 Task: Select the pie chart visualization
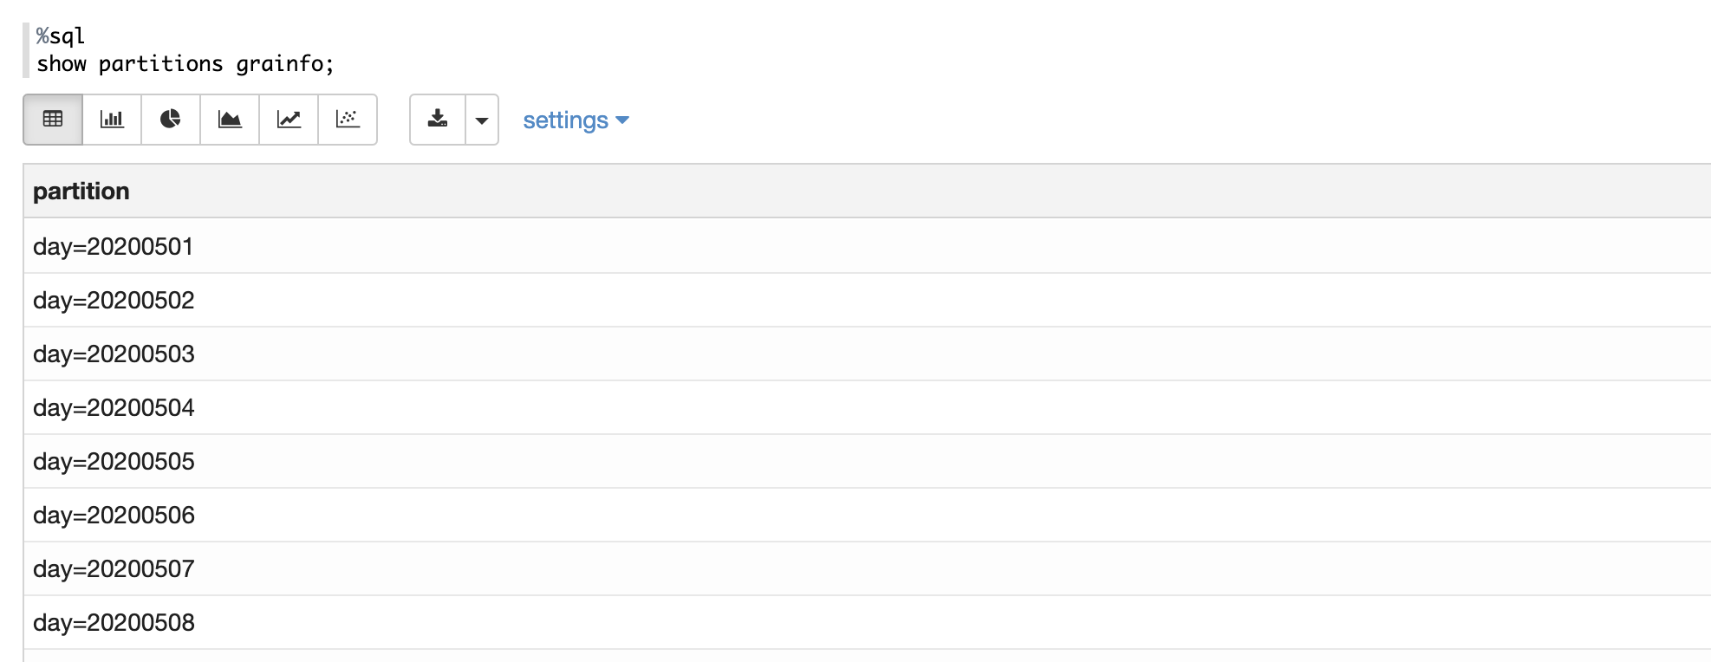171,120
